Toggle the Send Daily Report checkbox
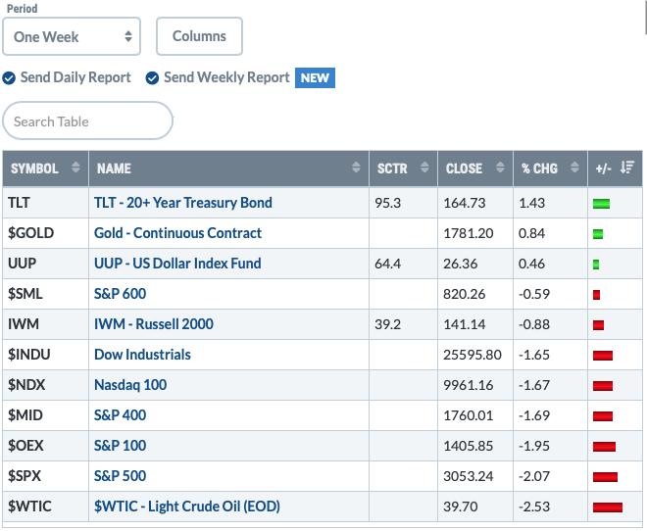The image size is (647, 531). 9,77
